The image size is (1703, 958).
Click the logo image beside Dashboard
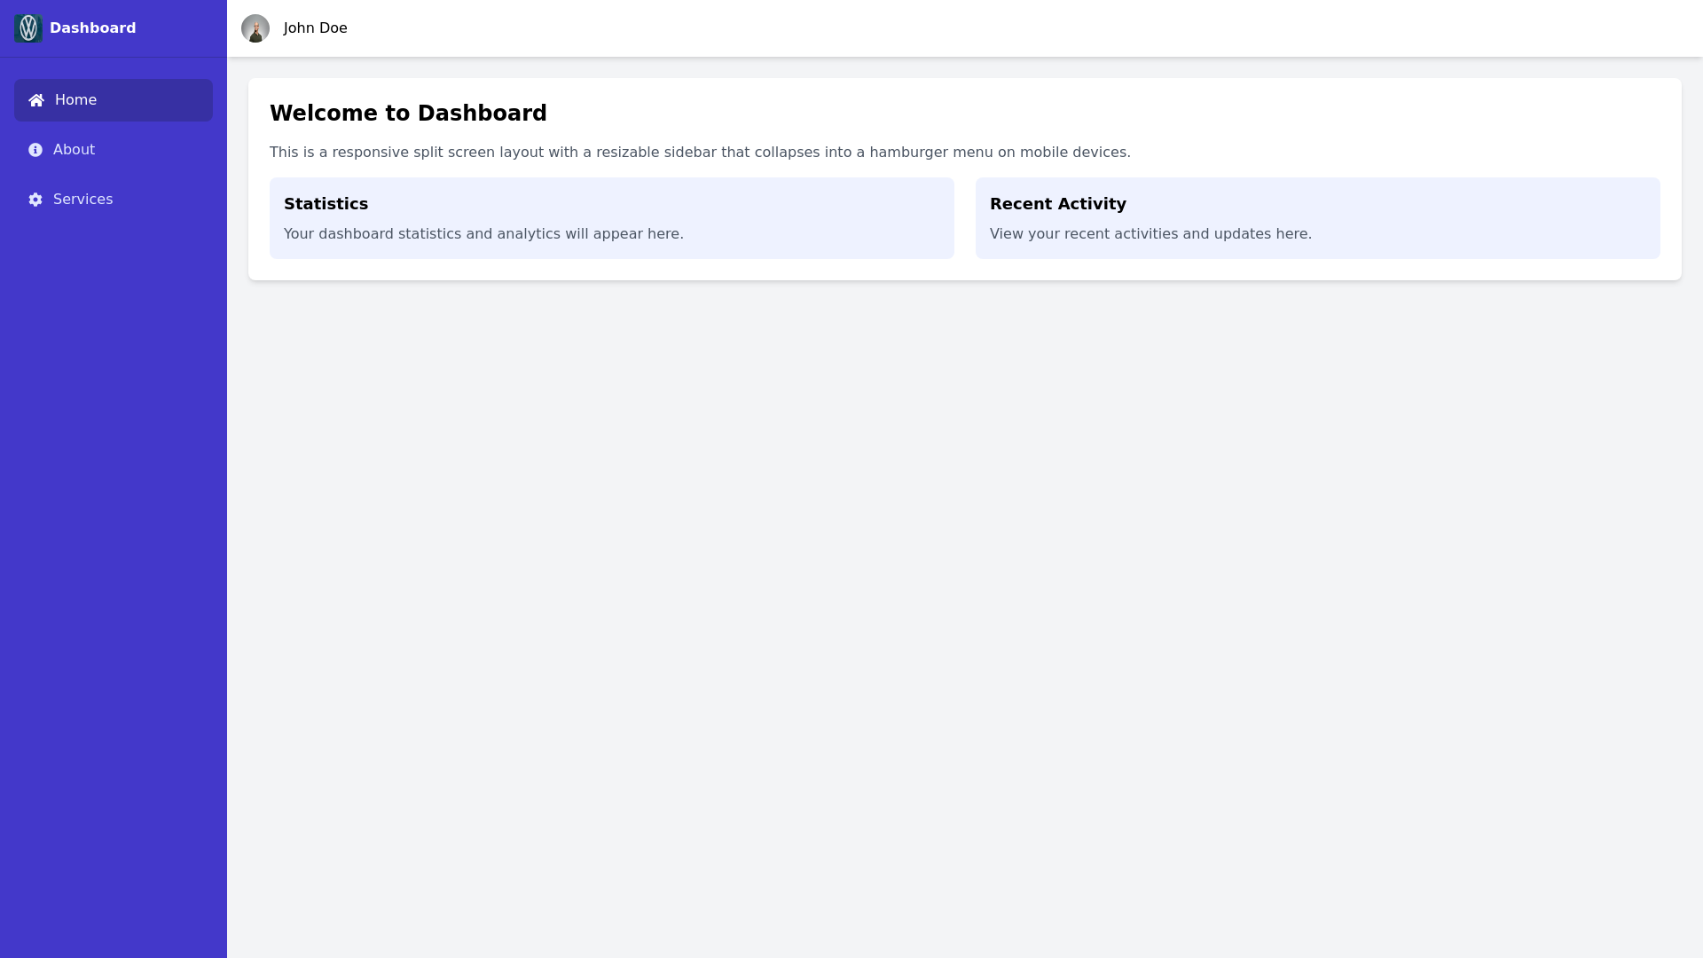28,28
